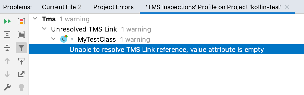The image size is (304, 95).
Task: Open inspection settings wrench icon
Action: pyautogui.click(x=7, y=87)
